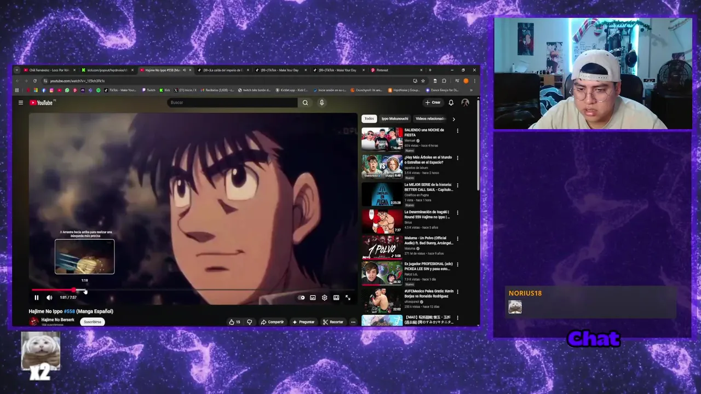This screenshot has height=394, width=701.
Task: Open options for Ex jugador PROFESIONAL video
Action: [457, 265]
